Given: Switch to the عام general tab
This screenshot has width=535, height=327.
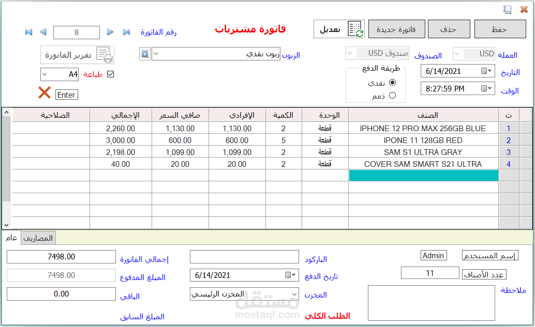Looking at the screenshot, I should (x=11, y=238).
